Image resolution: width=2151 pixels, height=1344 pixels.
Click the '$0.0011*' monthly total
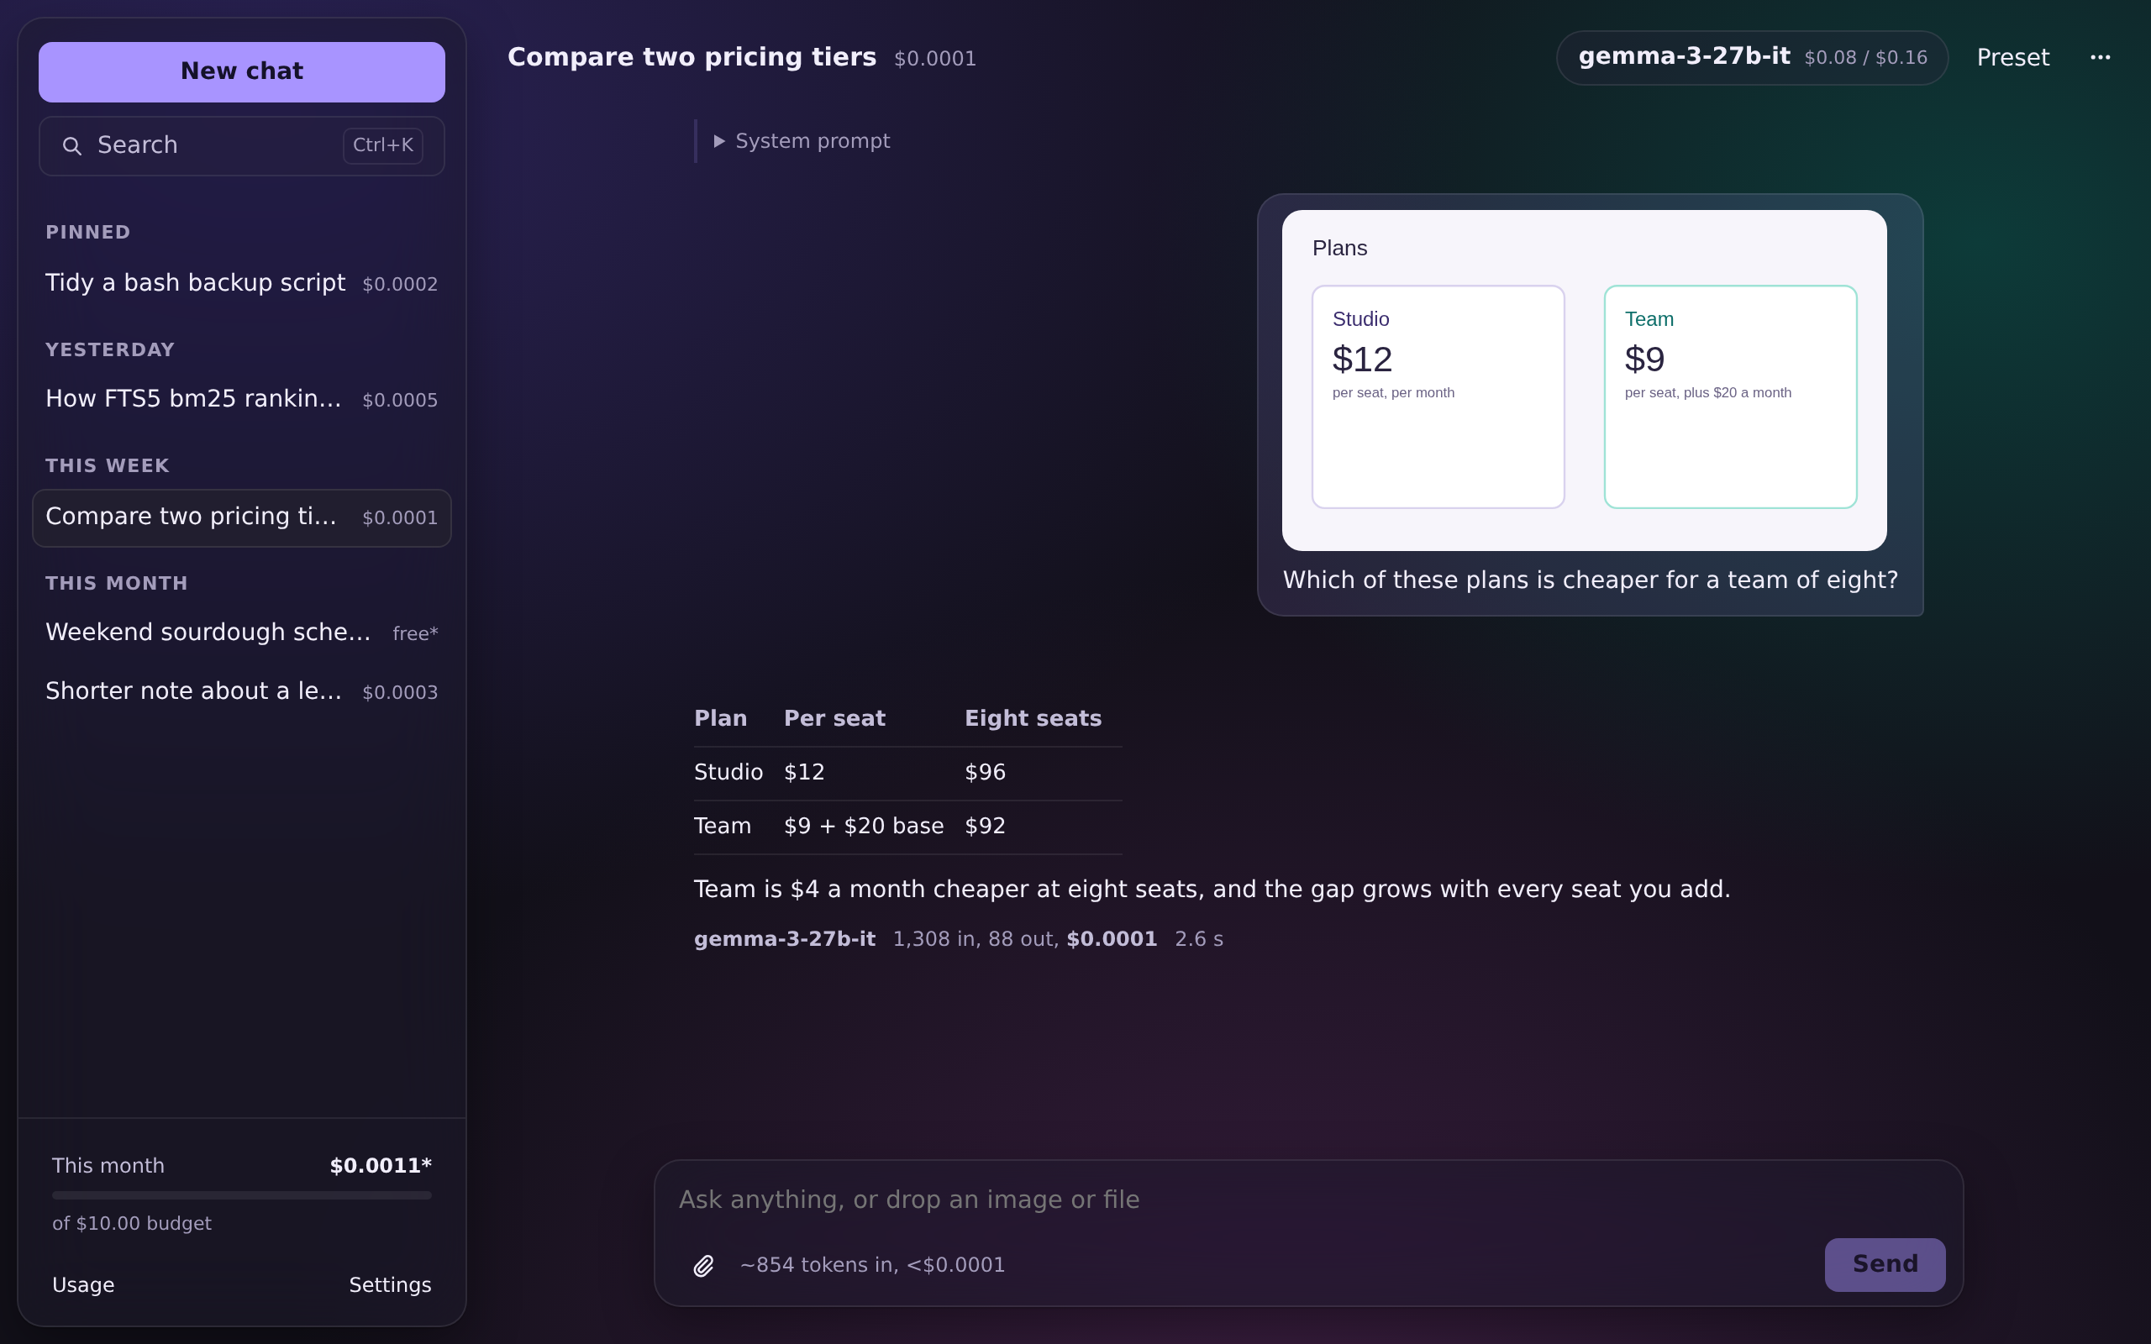coord(381,1165)
